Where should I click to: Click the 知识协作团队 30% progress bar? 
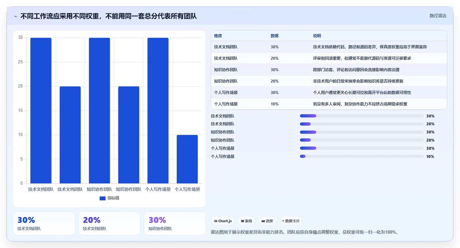click(362, 132)
